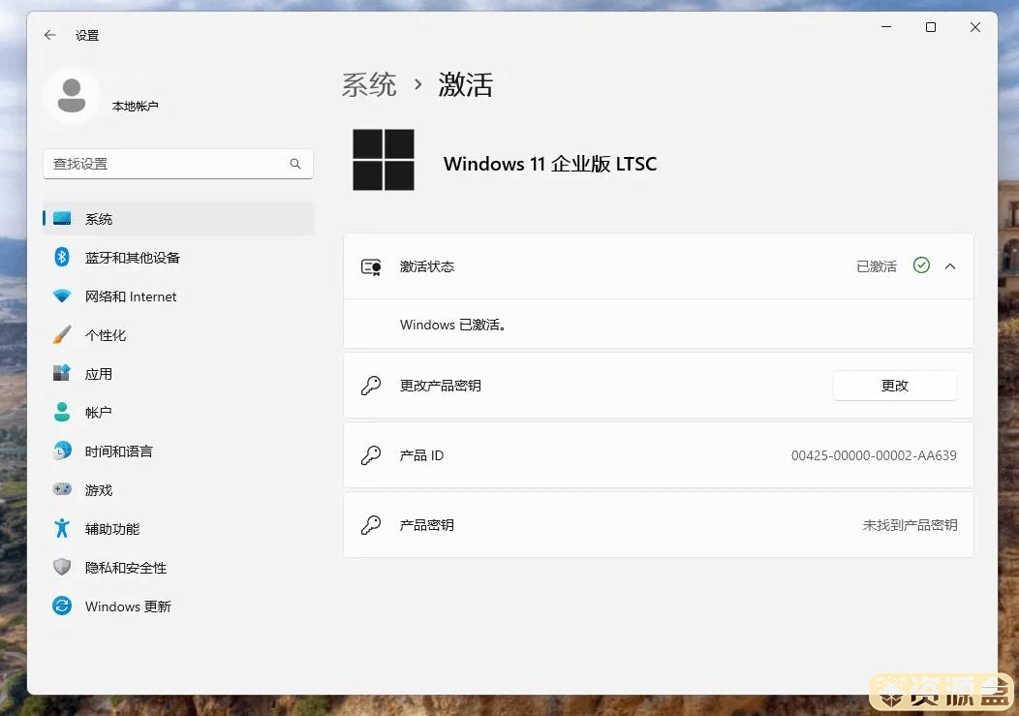Click the Windows 11 logo
Image resolution: width=1019 pixels, height=716 pixels.
(384, 160)
